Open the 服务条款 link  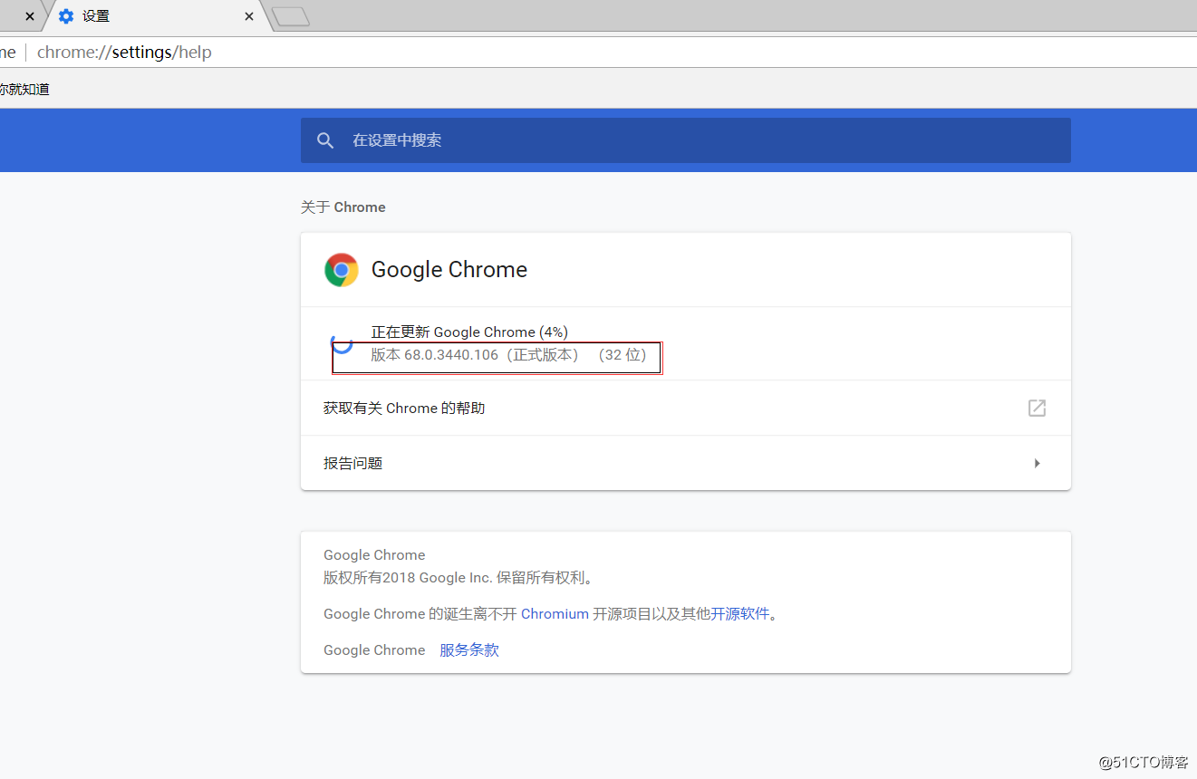click(x=469, y=649)
